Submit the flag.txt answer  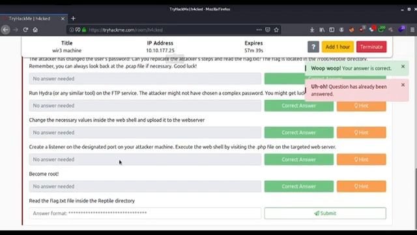325,213
